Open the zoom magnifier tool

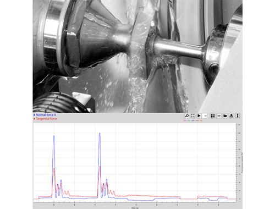tap(186, 116)
